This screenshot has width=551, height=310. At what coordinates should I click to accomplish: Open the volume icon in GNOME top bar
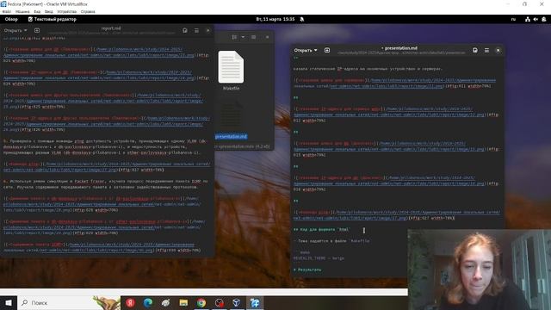[536, 19]
